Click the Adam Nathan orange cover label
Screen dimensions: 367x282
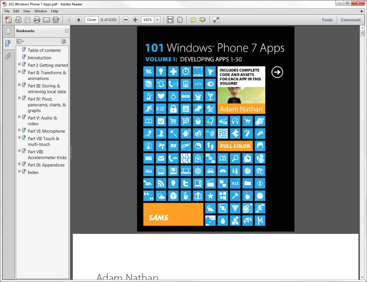[241, 109]
